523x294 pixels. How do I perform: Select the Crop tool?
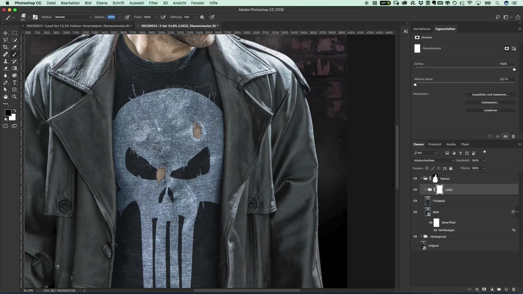point(5,47)
